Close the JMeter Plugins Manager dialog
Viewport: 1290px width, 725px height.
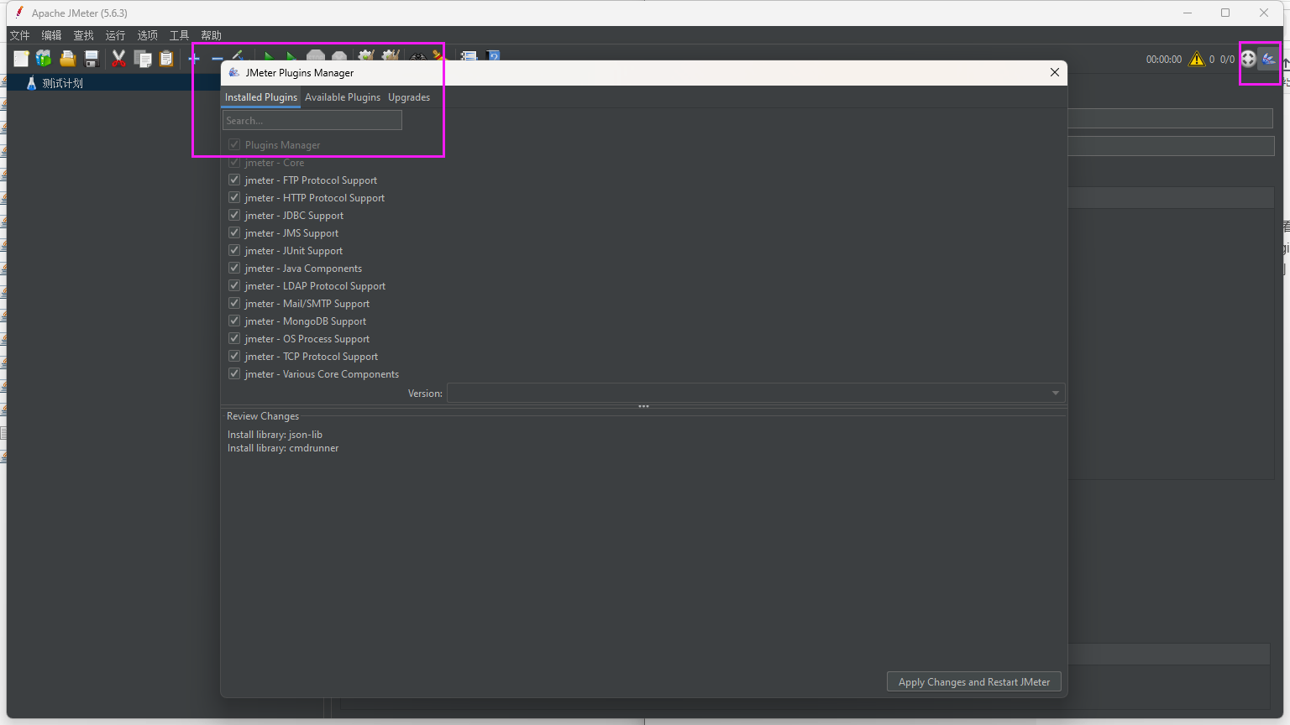[x=1055, y=72]
